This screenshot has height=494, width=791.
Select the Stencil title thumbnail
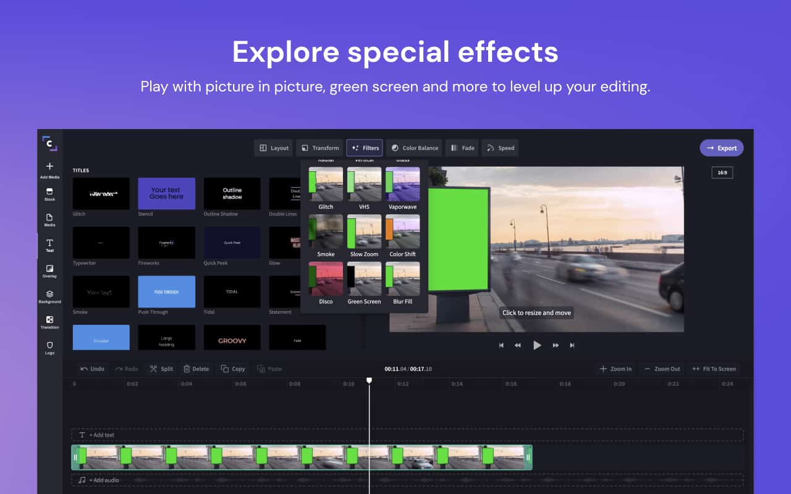pyautogui.click(x=166, y=193)
